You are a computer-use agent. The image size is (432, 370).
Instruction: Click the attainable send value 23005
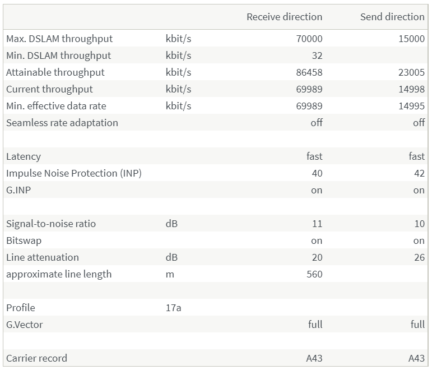click(412, 72)
